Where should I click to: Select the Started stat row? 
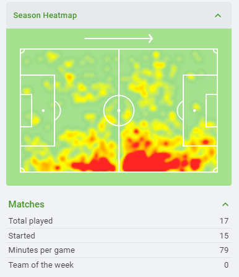coord(119,235)
